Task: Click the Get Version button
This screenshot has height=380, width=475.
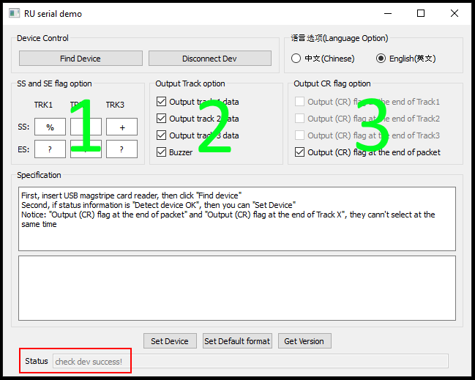Action: pos(304,341)
